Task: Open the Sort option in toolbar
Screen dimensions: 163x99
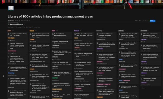Action: point(140,21)
